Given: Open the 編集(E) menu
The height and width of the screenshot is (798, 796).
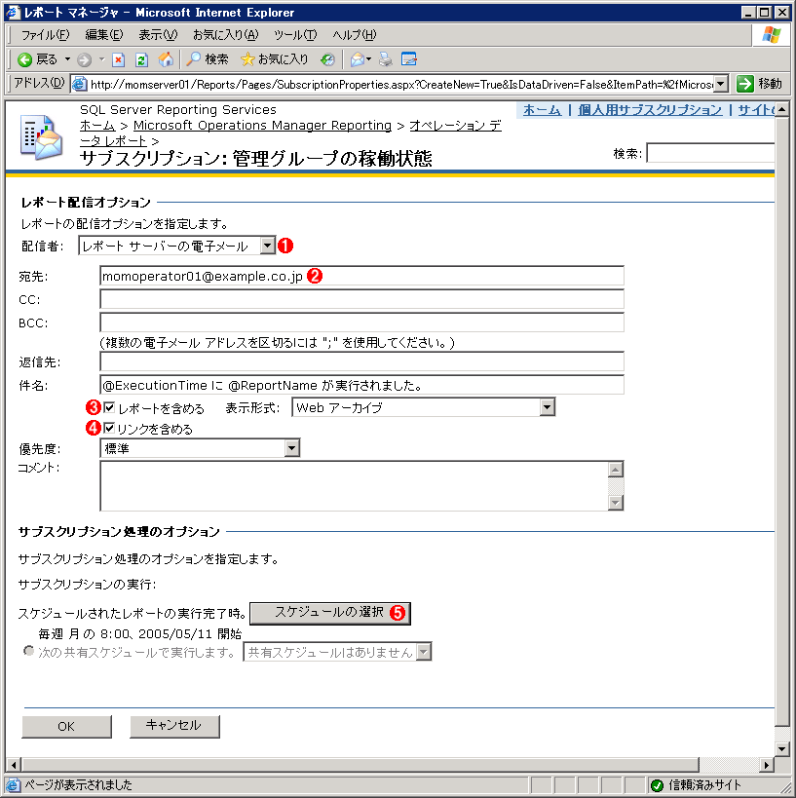Looking at the screenshot, I should (x=104, y=35).
